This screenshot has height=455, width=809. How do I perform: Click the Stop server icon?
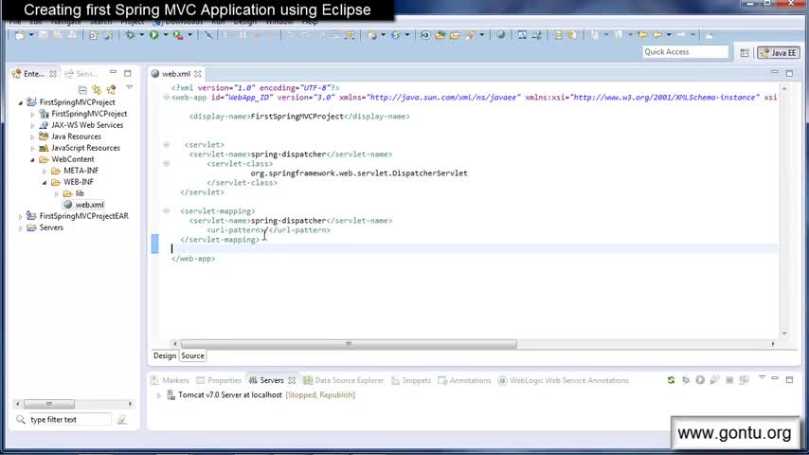click(x=729, y=380)
